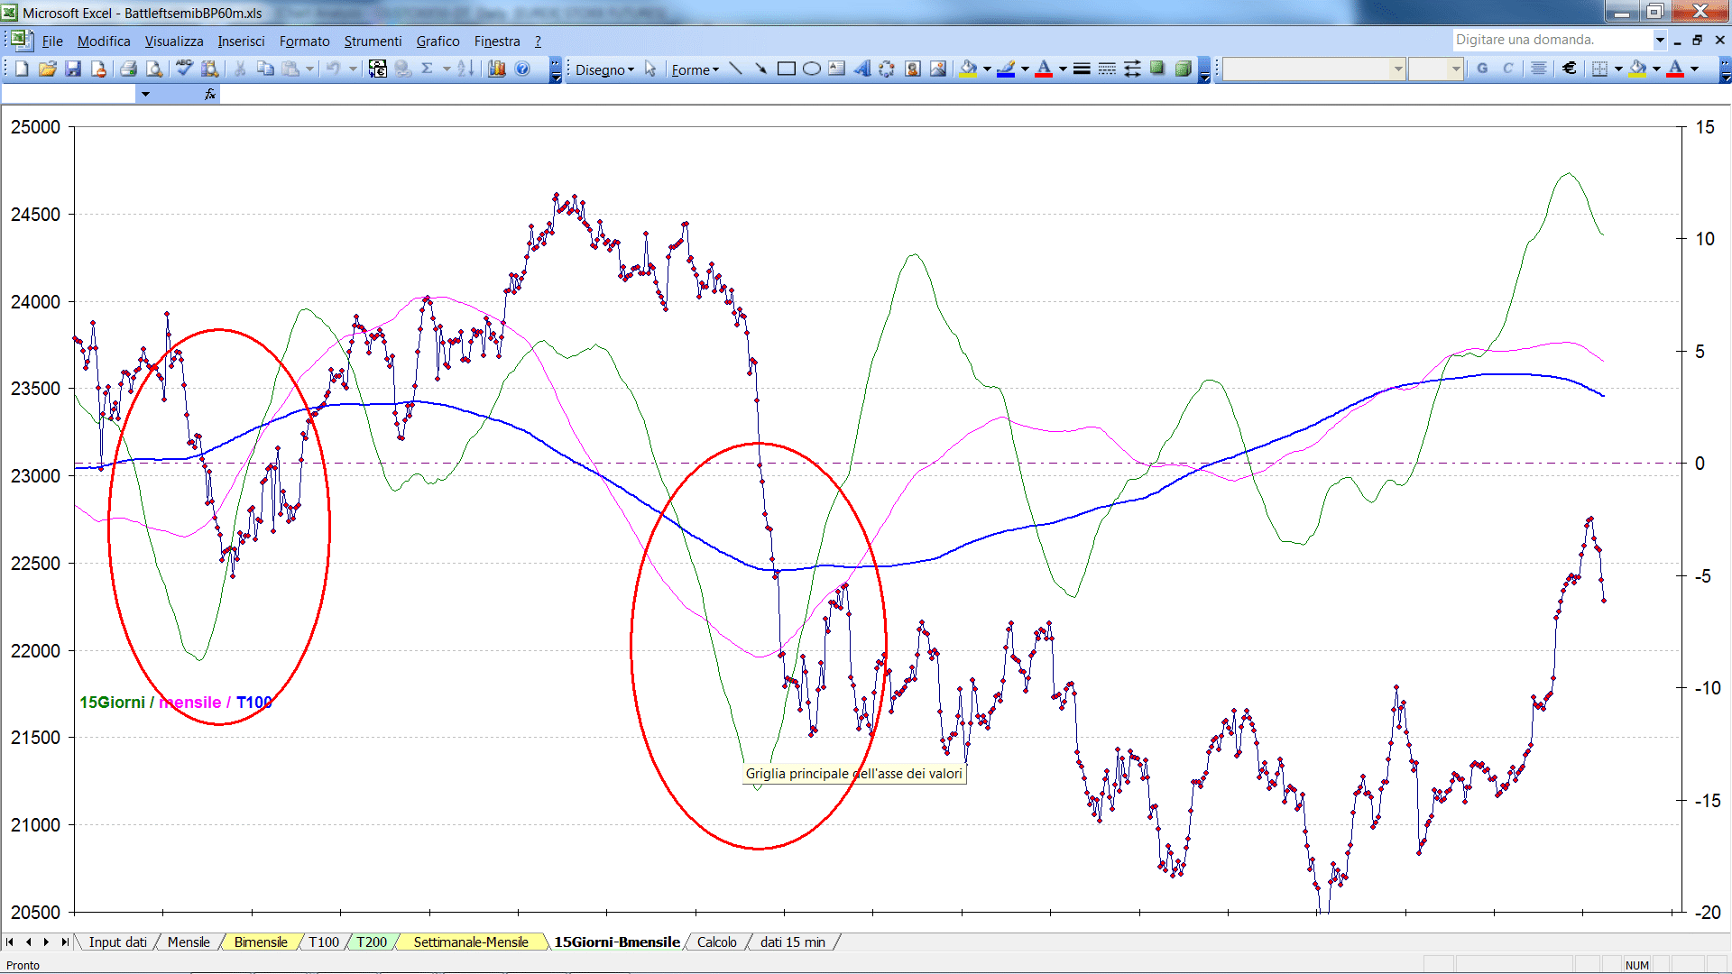Click the Euro conversion icon in standard toolbar
The height and width of the screenshot is (974, 1732).
[378, 69]
